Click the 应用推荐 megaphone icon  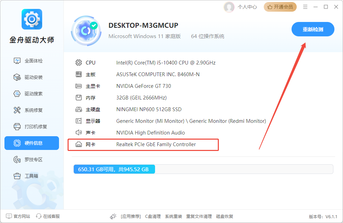113,216
